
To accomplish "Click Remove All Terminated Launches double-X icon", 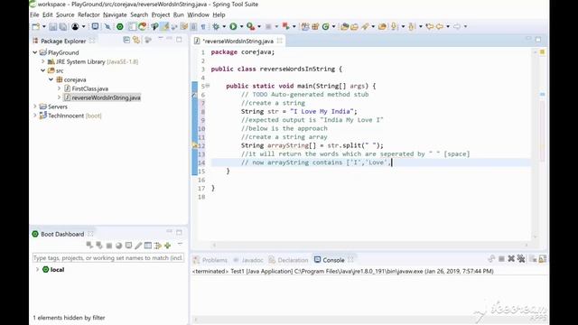I will [x=521, y=259].
